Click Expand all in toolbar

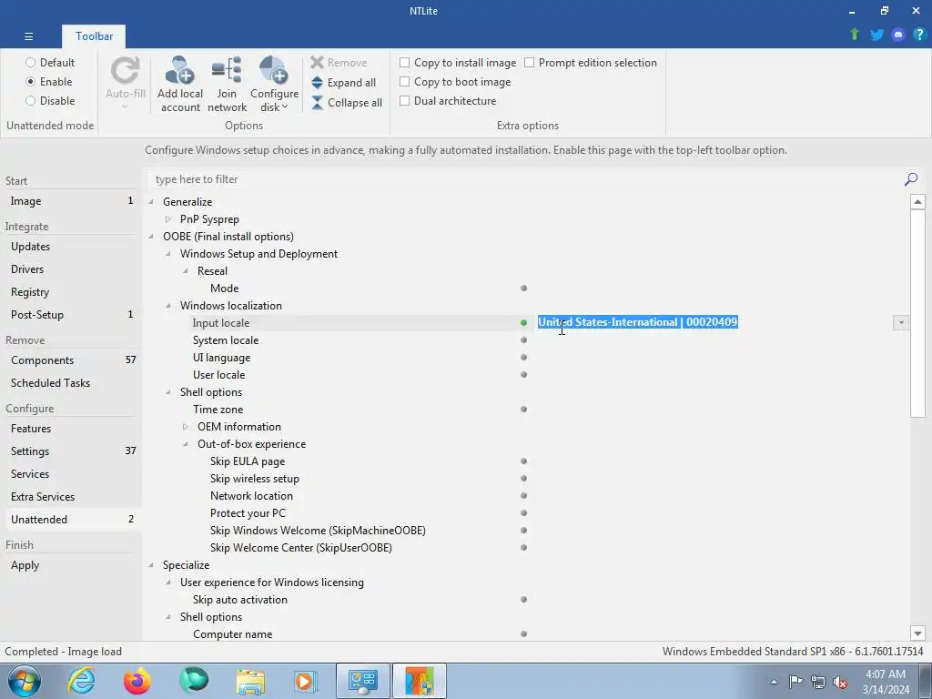click(x=343, y=83)
